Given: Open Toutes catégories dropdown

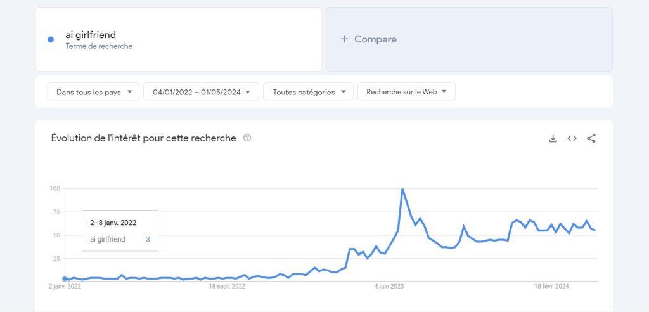Looking at the screenshot, I should pos(309,92).
